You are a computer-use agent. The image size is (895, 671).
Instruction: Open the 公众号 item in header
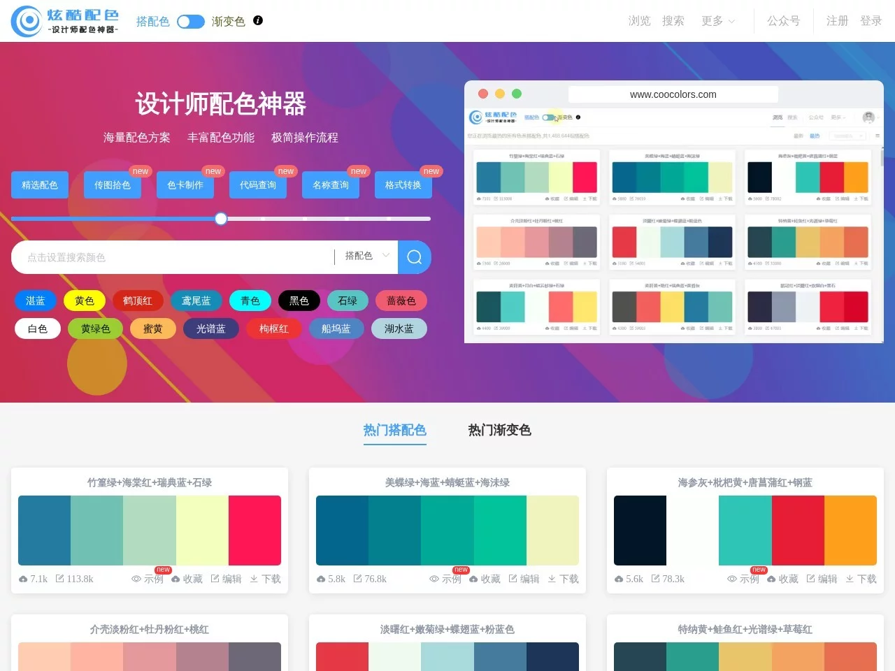coord(783,21)
